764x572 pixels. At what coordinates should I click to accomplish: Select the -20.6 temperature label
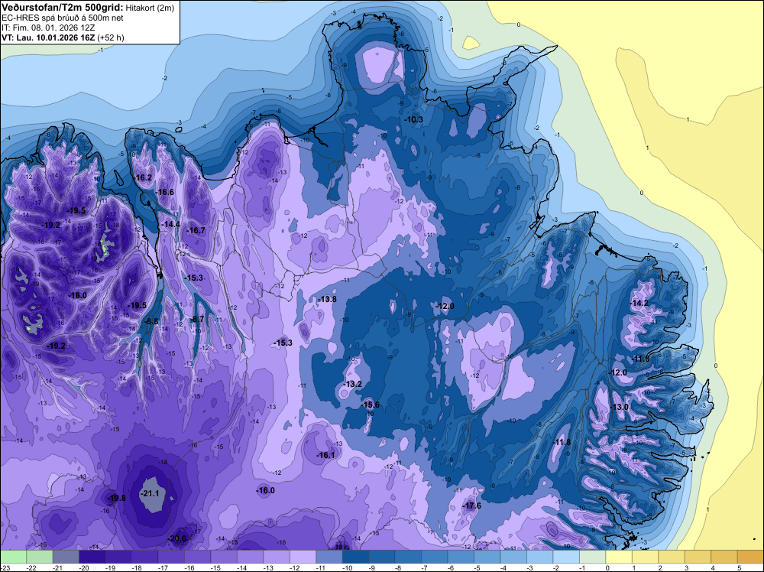pos(177,538)
